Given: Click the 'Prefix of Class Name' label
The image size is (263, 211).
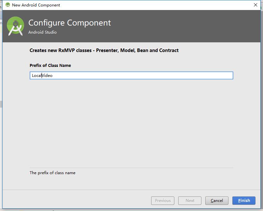Looking at the screenshot, I should pos(50,65).
